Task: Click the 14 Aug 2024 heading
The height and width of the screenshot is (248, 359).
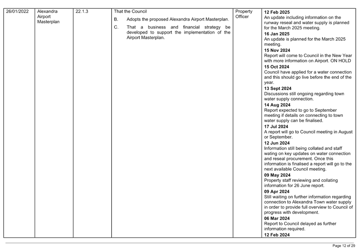Action: point(277,105)
